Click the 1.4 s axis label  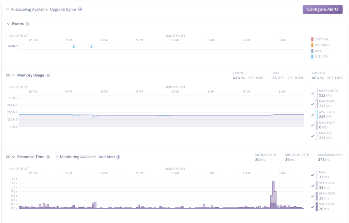pos(14,179)
